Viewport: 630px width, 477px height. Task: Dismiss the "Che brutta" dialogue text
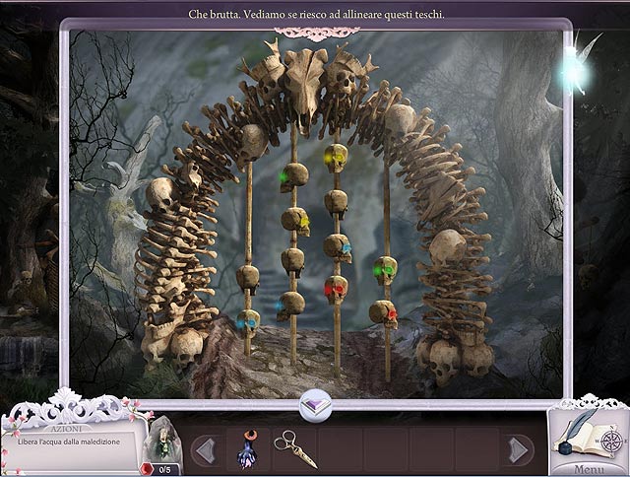coord(314,14)
